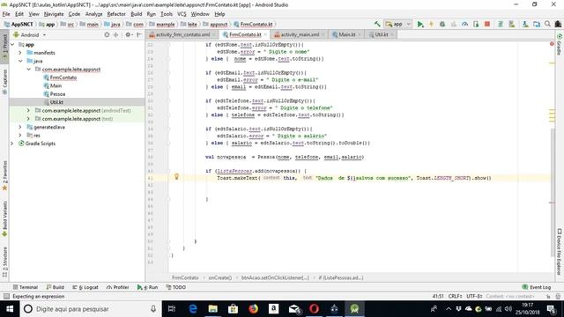Launch Microsoft Edge from taskbar

click(193, 309)
